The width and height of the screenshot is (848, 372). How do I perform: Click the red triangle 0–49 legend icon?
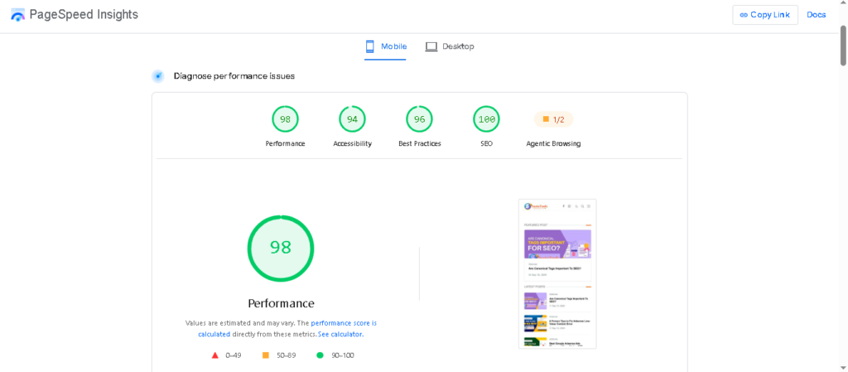(214, 355)
